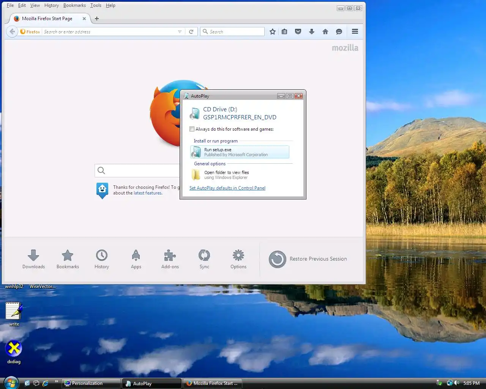The image size is (486, 389).
Task: Open Downloads from the start page launcher
Action: click(33, 259)
